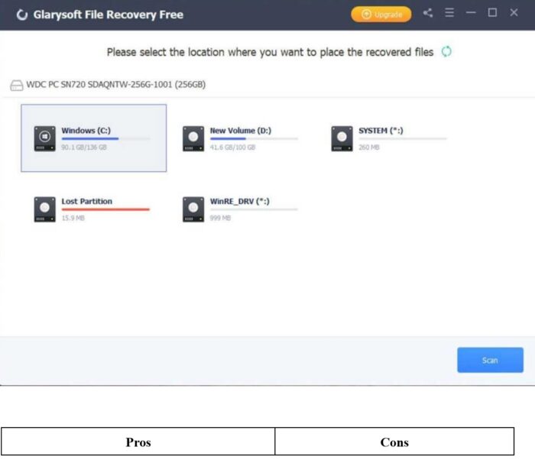Click the WinRE_DRV (*:) label
The image size is (535, 460).
coord(239,201)
